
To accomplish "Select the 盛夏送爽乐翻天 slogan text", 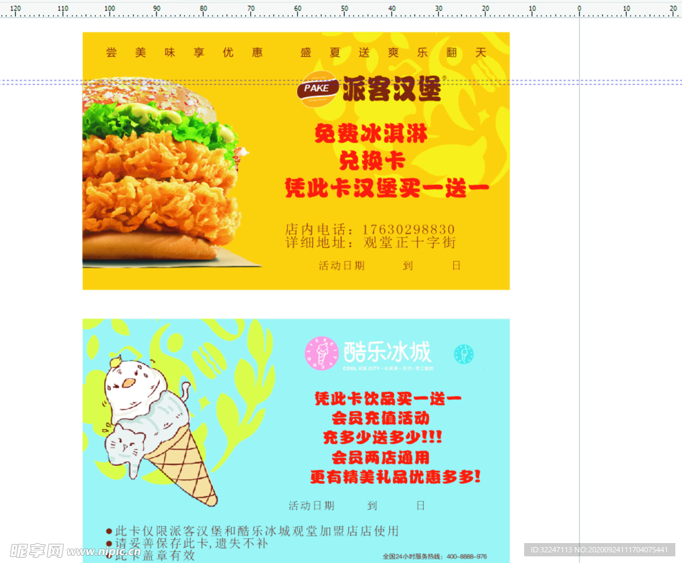I will (393, 53).
